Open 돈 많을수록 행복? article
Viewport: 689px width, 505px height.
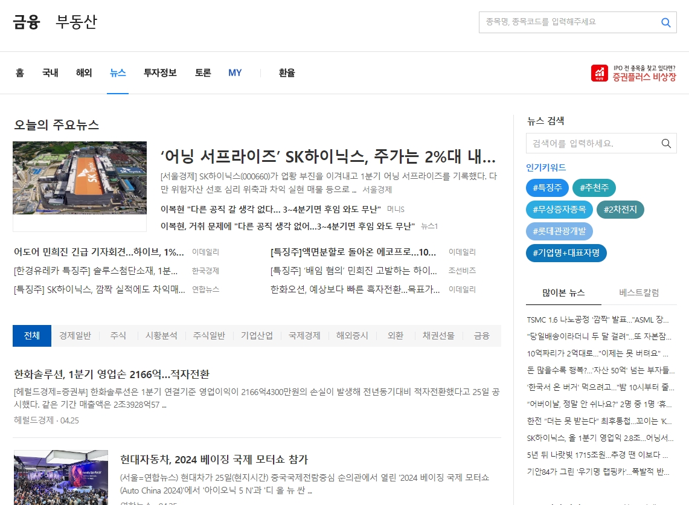point(601,370)
